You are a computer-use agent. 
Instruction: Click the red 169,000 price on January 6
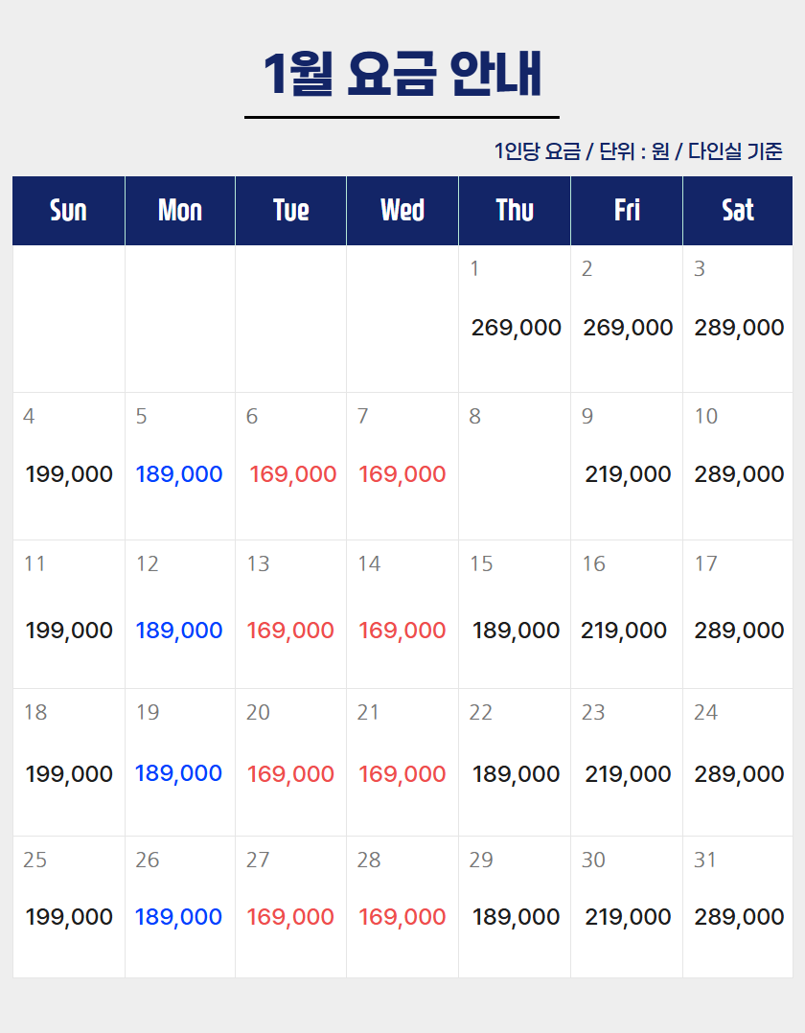(x=292, y=474)
